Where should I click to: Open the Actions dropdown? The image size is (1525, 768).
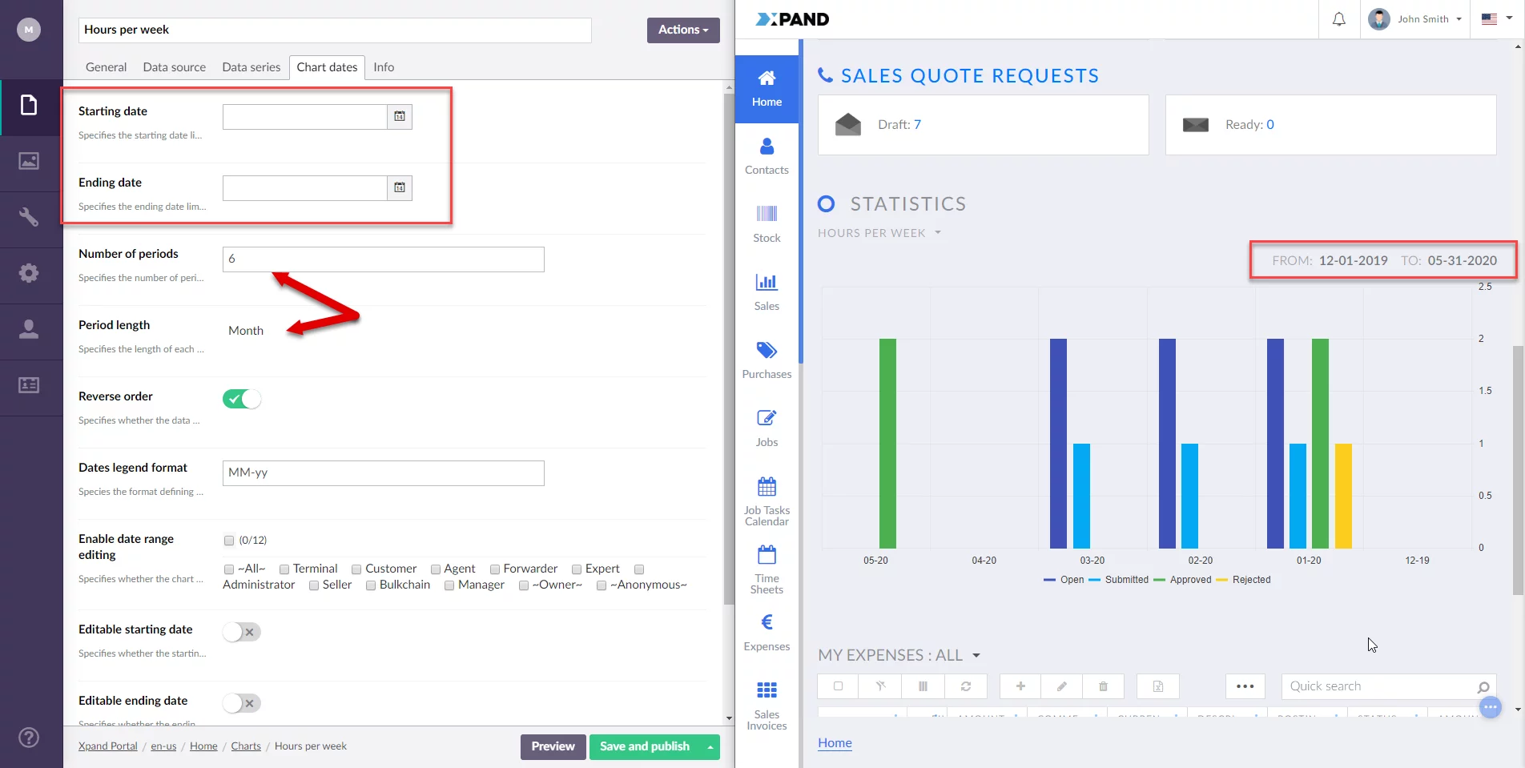coord(682,30)
